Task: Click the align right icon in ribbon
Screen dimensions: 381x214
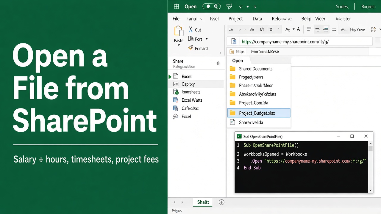Action: pyautogui.click(x=325, y=29)
